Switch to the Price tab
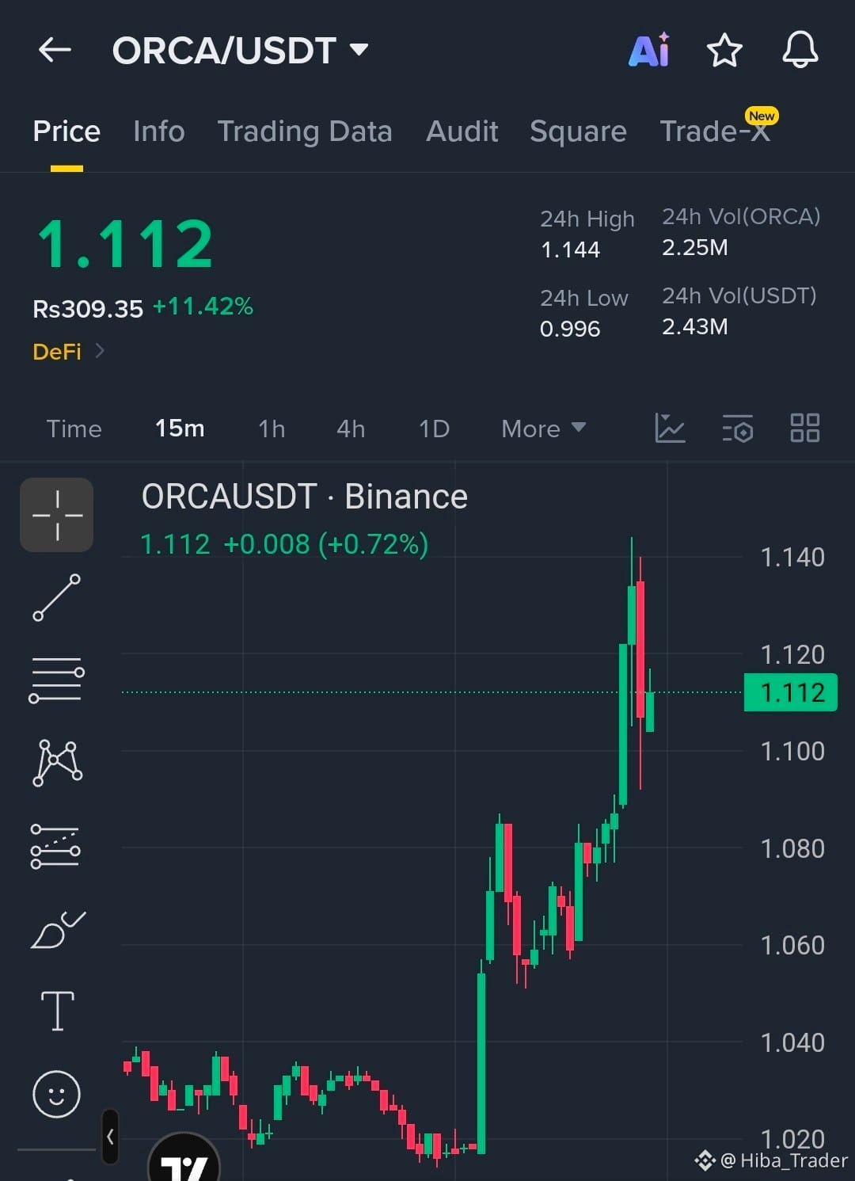The height and width of the screenshot is (1181, 855). pos(66,131)
